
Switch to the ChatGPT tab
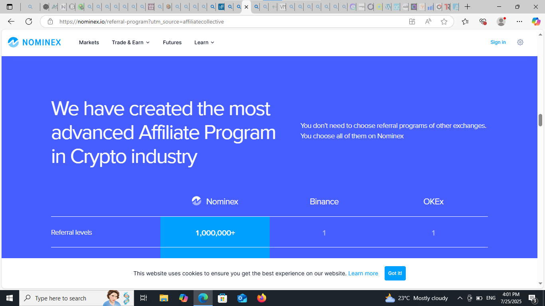tap(45, 7)
